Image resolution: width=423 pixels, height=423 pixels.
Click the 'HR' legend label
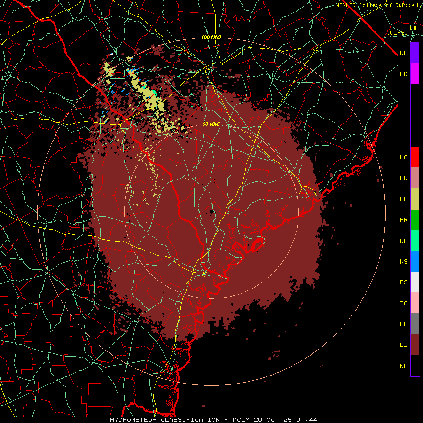click(x=403, y=220)
